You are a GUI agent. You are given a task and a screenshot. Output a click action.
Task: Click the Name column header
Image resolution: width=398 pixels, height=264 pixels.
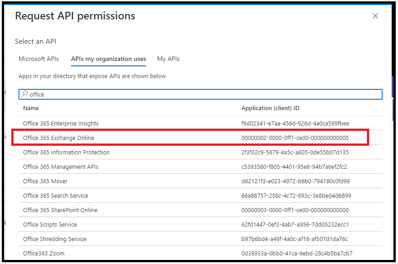coord(31,108)
